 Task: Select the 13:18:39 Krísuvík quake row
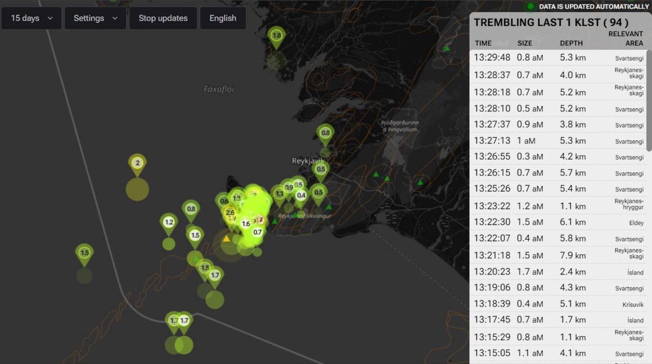558,304
